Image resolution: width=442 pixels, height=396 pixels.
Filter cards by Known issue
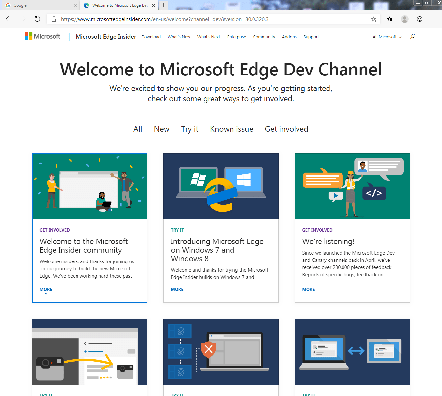click(x=232, y=129)
